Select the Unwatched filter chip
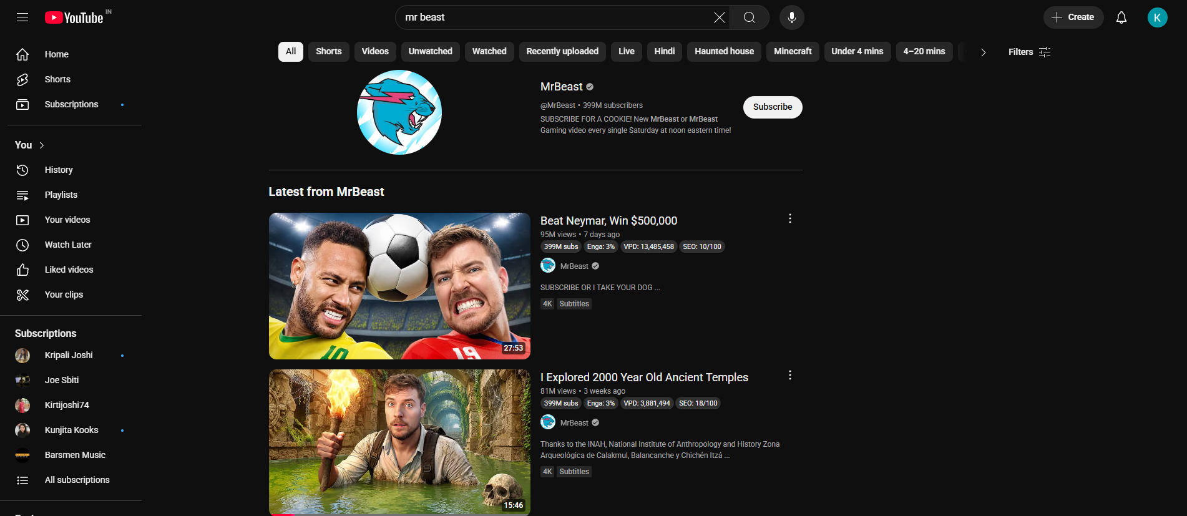Image resolution: width=1187 pixels, height=516 pixels. (430, 52)
